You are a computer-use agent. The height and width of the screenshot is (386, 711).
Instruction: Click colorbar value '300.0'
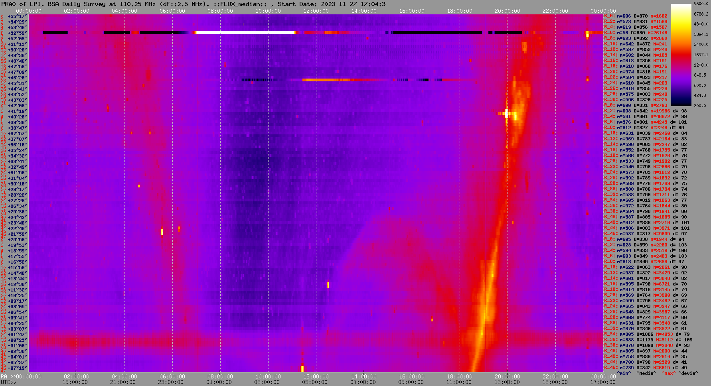tap(700, 106)
